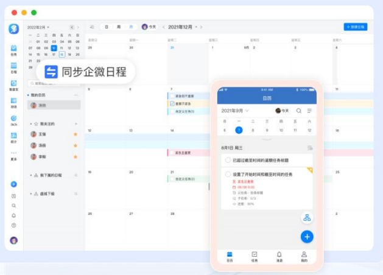
Task: Click the 同步企微日程 badge
Action: click(x=85, y=72)
